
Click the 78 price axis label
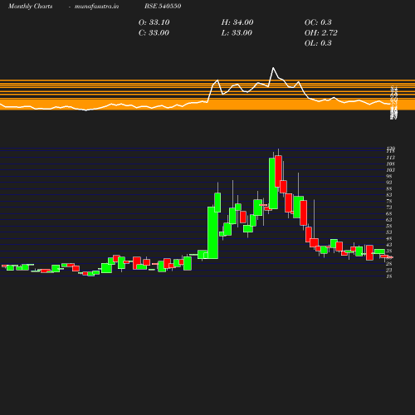(389, 201)
